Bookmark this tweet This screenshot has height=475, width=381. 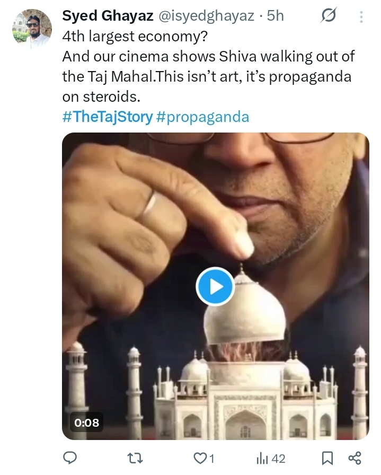tap(328, 458)
